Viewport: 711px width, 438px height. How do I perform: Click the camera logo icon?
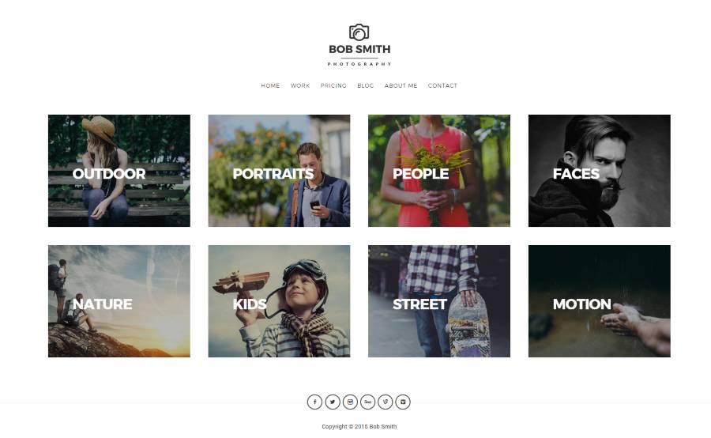(359, 32)
